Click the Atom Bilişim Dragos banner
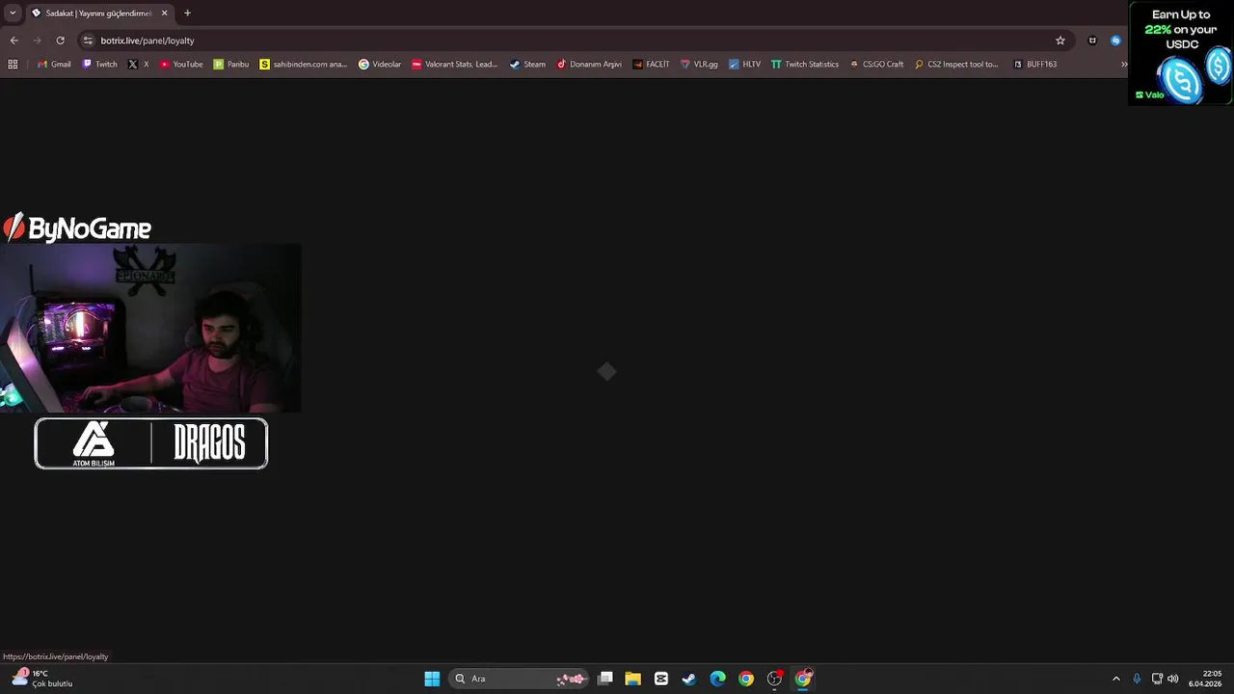1234x694 pixels. [151, 443]
